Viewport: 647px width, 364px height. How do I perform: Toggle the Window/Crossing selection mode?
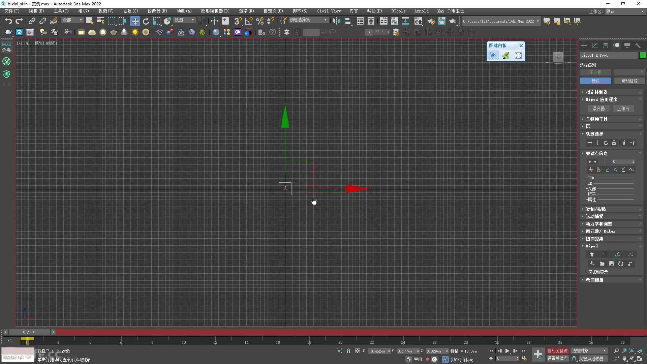point(122,21)
